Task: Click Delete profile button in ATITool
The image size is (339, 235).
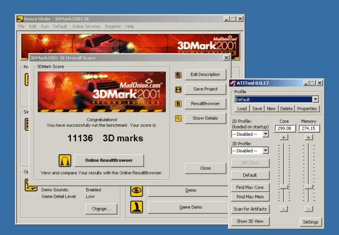Action: (286, 109)
